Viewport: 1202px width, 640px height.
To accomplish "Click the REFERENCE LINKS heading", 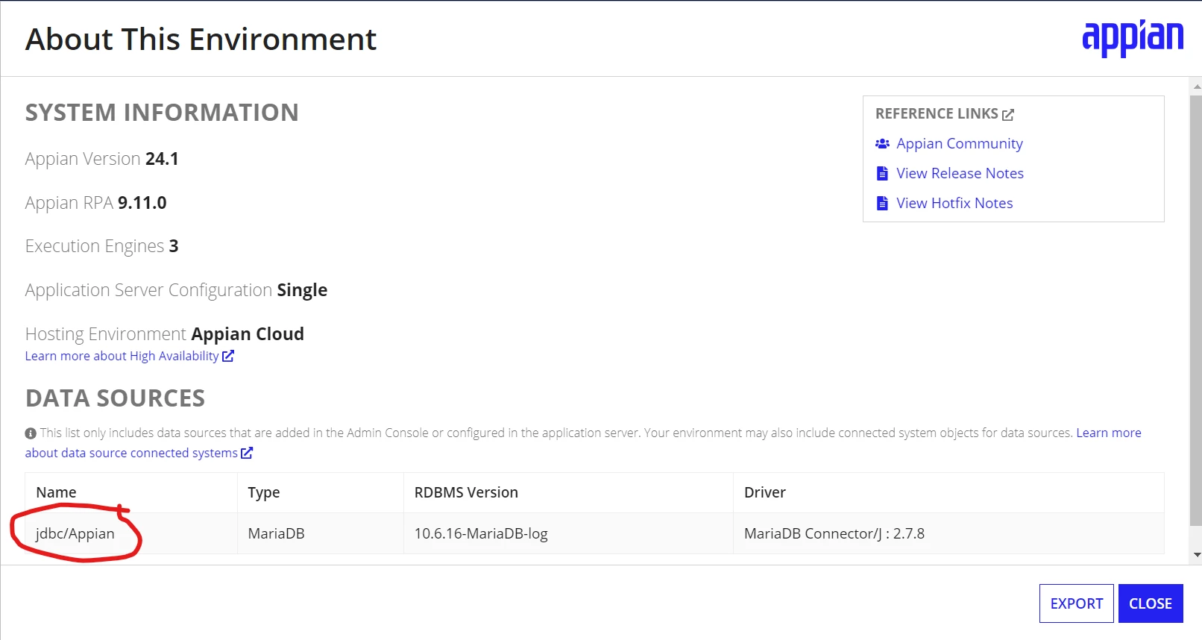I will (937, 113).
